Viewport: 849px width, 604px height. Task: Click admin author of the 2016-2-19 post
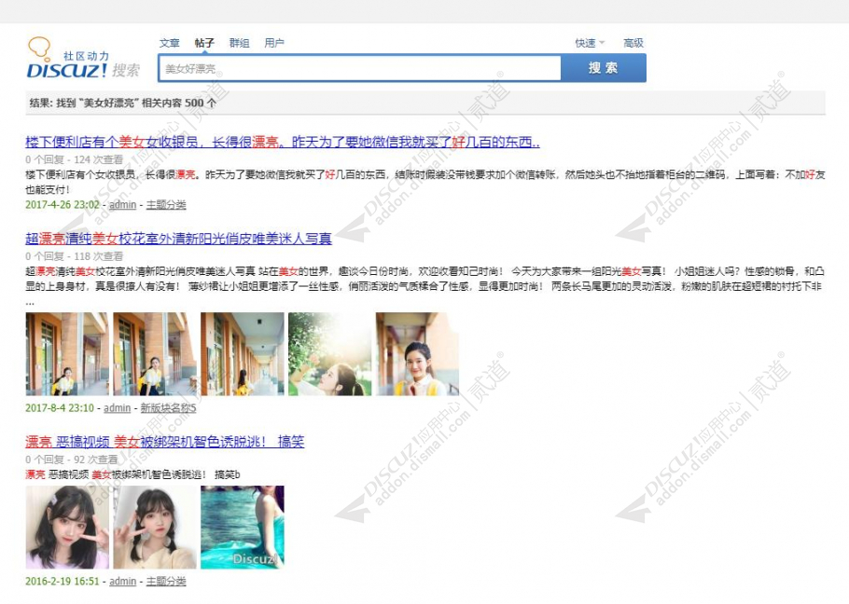pyautogui.click(x=122, y=582)
